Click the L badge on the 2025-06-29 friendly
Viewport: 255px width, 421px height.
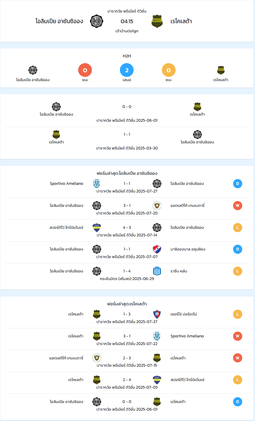coord(238,271)
